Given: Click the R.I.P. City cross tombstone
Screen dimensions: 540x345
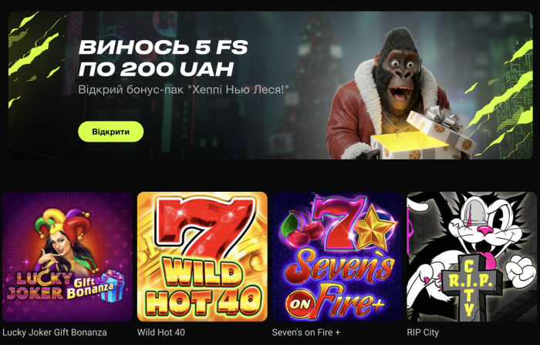Looking at the screenshot, I should (x=471, y=288).
